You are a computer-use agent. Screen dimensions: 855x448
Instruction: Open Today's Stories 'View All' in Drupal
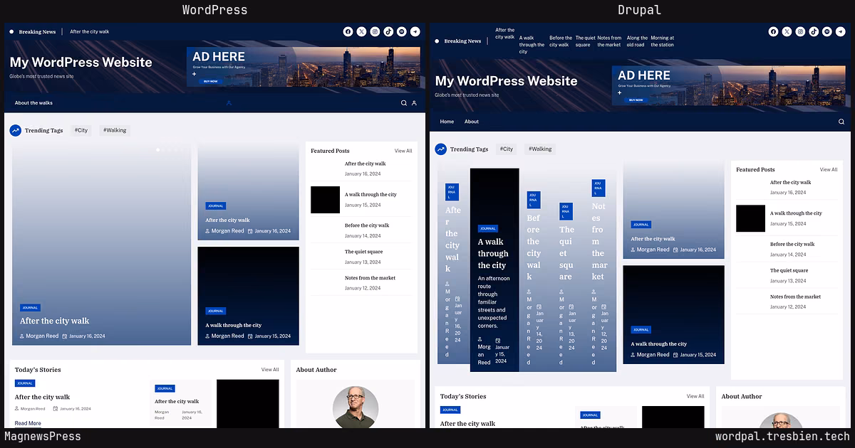coord(695,396)
